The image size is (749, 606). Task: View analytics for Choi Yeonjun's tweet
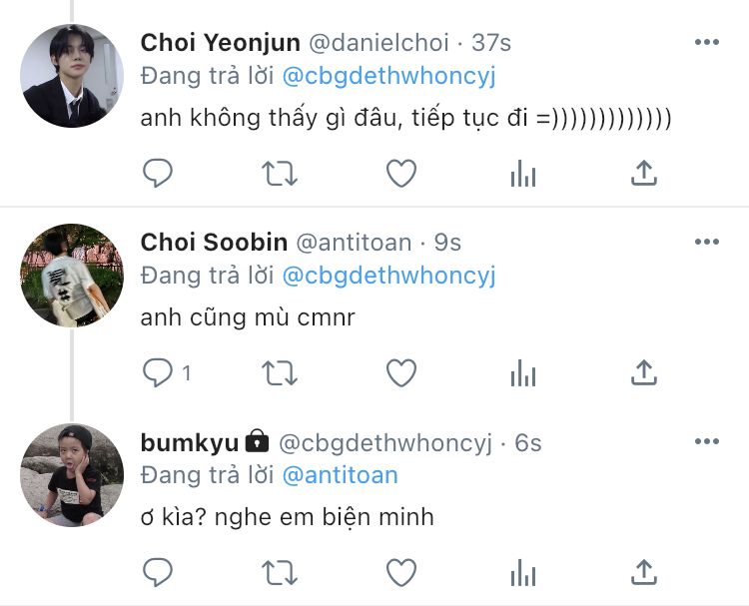(x=523, y=173)
